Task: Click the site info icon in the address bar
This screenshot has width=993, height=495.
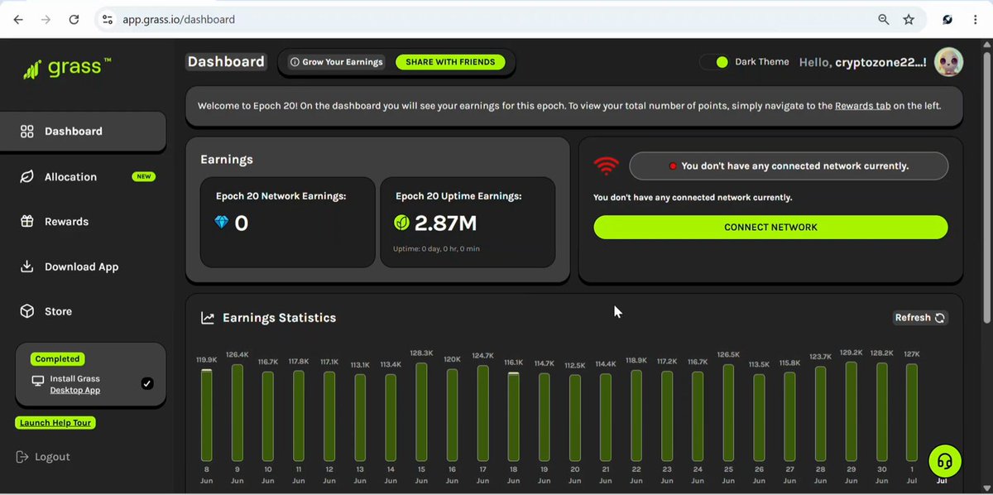Action: (x=107, y=19)
